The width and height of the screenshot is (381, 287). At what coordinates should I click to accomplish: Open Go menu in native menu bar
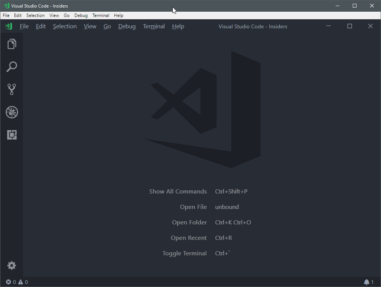coord(66,15)
